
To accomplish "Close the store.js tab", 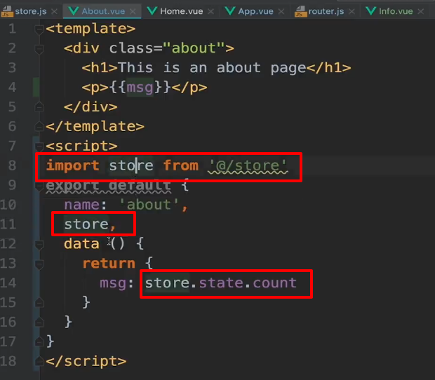I will 55,12.
